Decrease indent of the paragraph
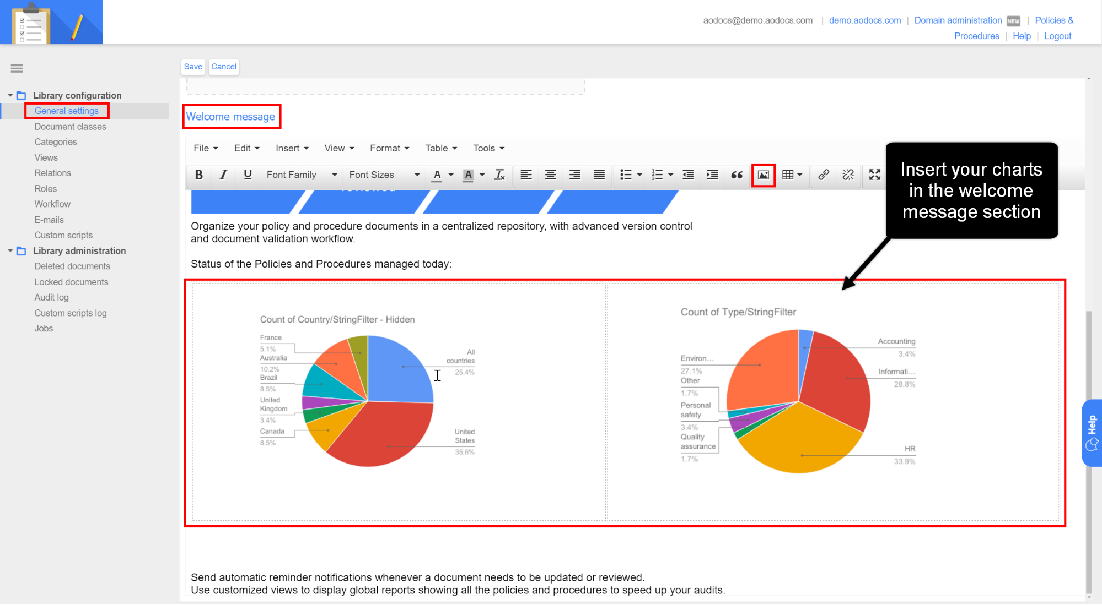The image size is (1102, 605). 688,175
